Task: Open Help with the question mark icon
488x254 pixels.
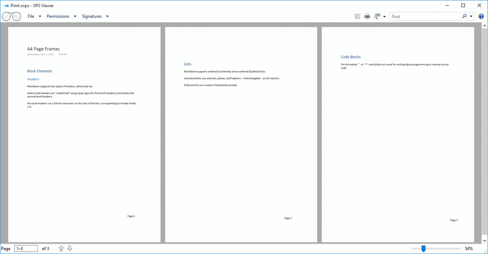Action: [x=481, y=16]
